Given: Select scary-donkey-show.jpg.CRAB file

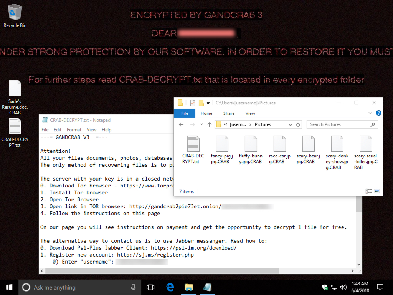Looking at the screenshot, I should (x=337, y=152).
